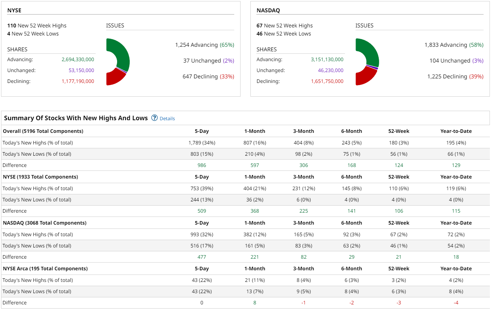Select NYSE 5-Day new highs 753 (39%)
The width and height of the screenshot is (492, 316).
(202, 188)
